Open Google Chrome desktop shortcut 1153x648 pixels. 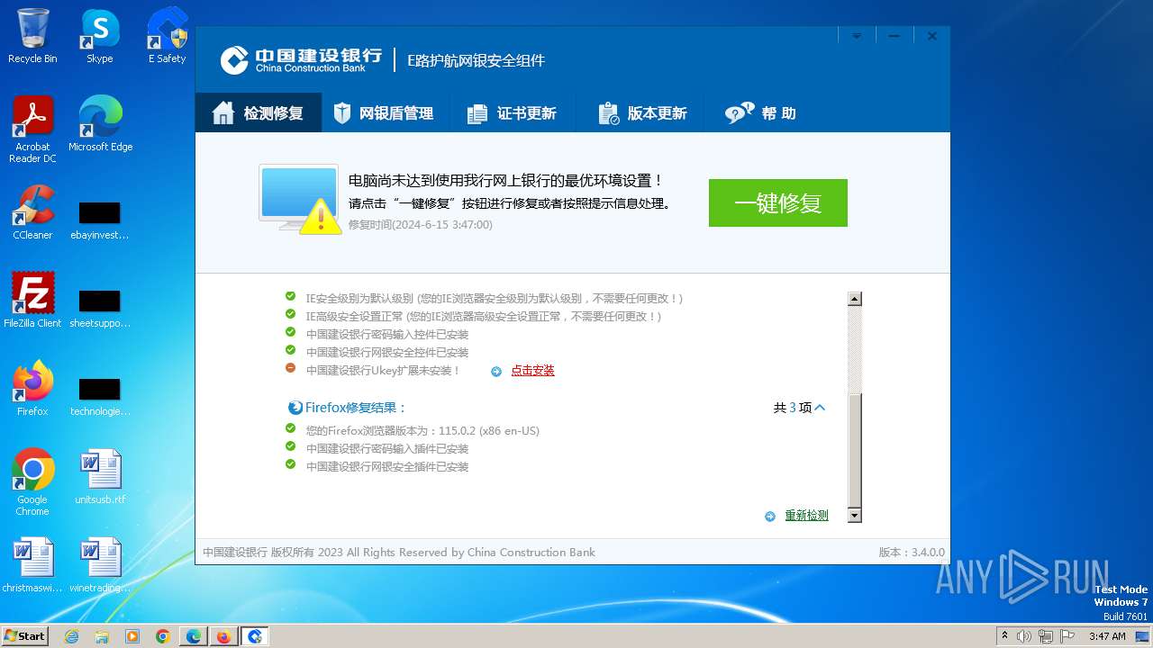coord(32,482)
